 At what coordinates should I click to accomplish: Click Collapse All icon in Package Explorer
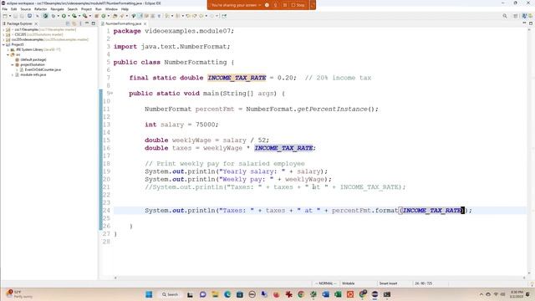click(x=68, y=23)
